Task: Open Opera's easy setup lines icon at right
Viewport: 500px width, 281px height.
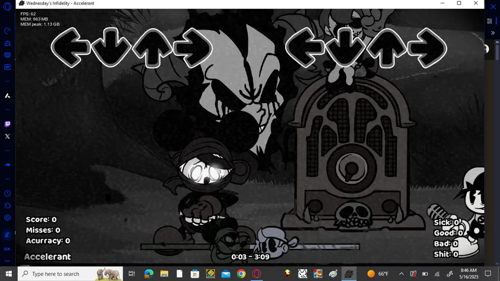Action: pyautogui.click(x=489, y=21)
